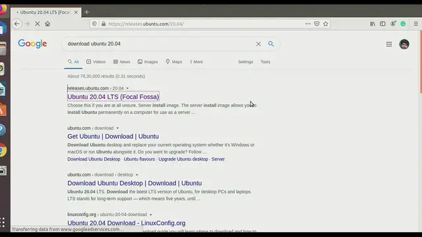422x237 pixels.
Task: Open Ubuntu 20.04 Download - LinuxConfig.org result
Action: point(126,223)
